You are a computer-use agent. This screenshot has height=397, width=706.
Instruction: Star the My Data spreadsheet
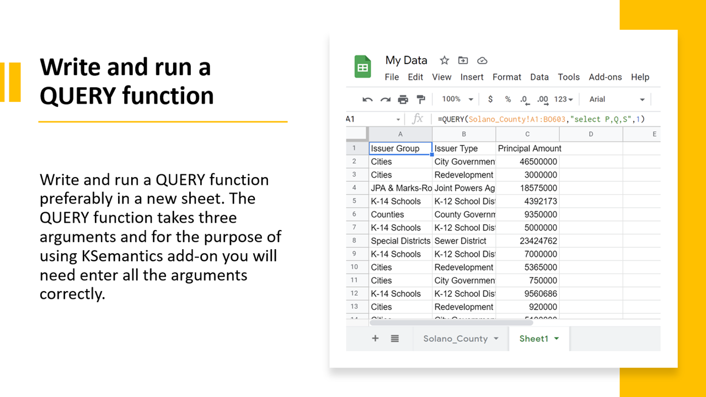pos(444,61)
